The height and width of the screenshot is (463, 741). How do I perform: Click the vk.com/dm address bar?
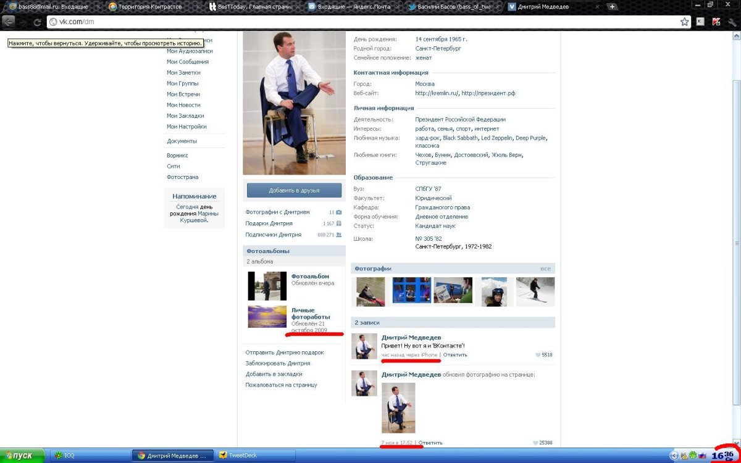(358, 22)
